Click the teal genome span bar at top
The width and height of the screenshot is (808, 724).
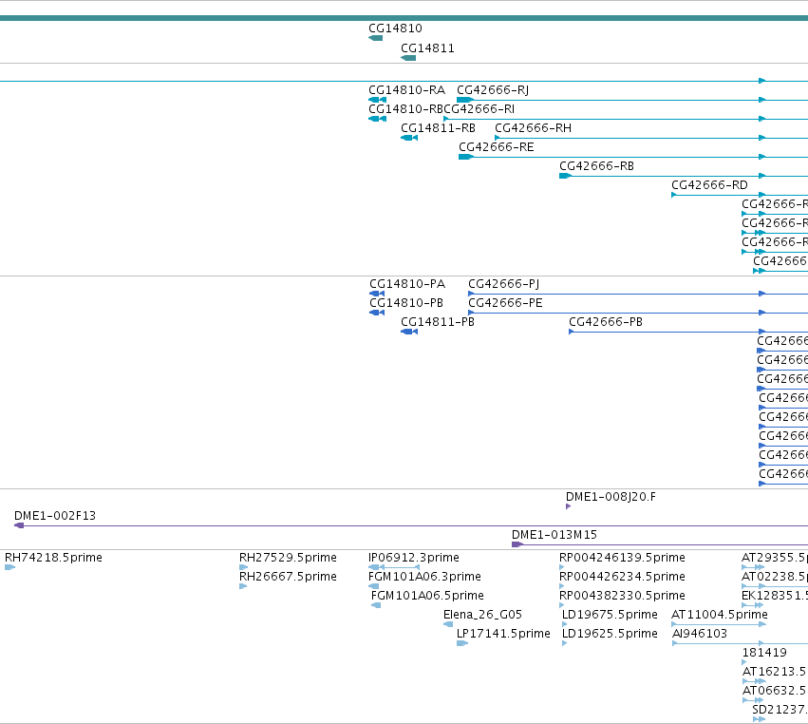(x=404, y=19)
